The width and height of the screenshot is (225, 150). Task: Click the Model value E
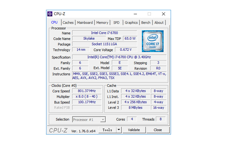tap(120, 63)
